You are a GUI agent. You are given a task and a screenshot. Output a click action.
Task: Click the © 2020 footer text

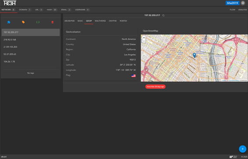[244, 157]
